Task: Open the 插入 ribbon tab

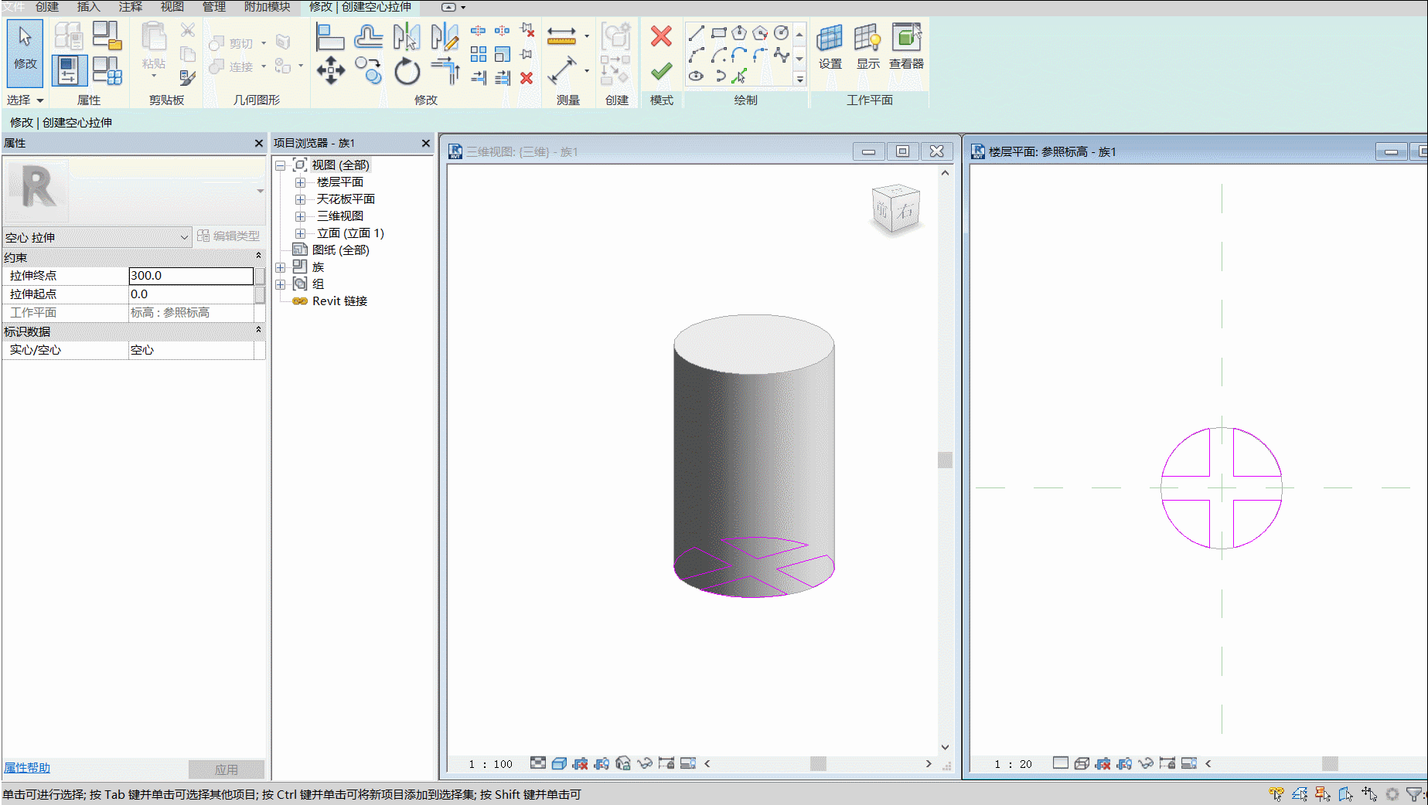Action: click(x=89, y=7)
